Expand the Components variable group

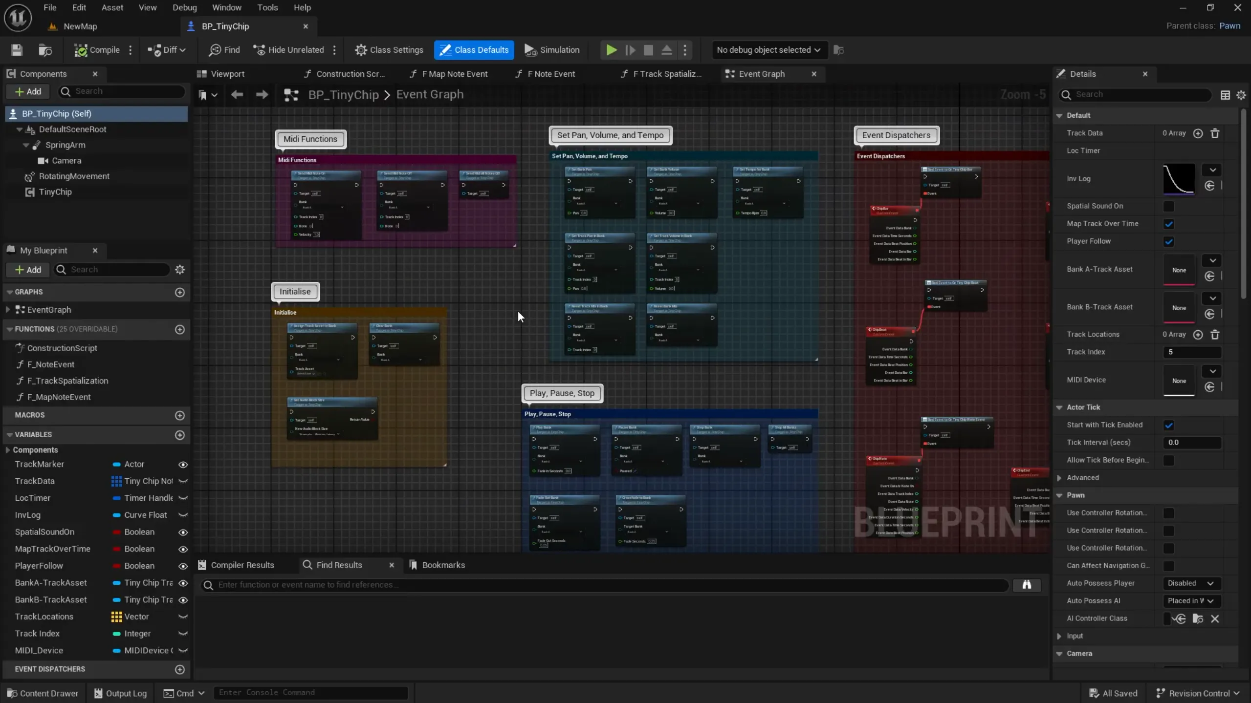tap(7, 450)
